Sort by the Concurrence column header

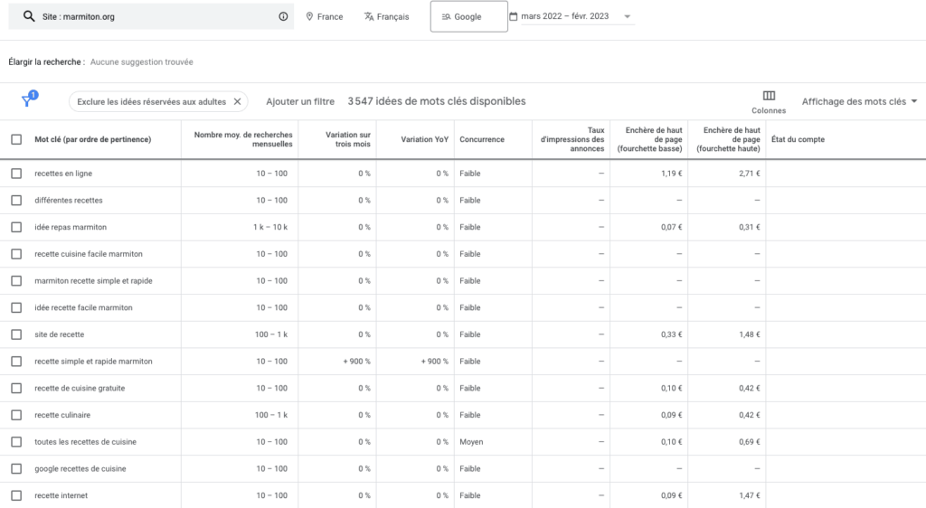pos(482,139)
